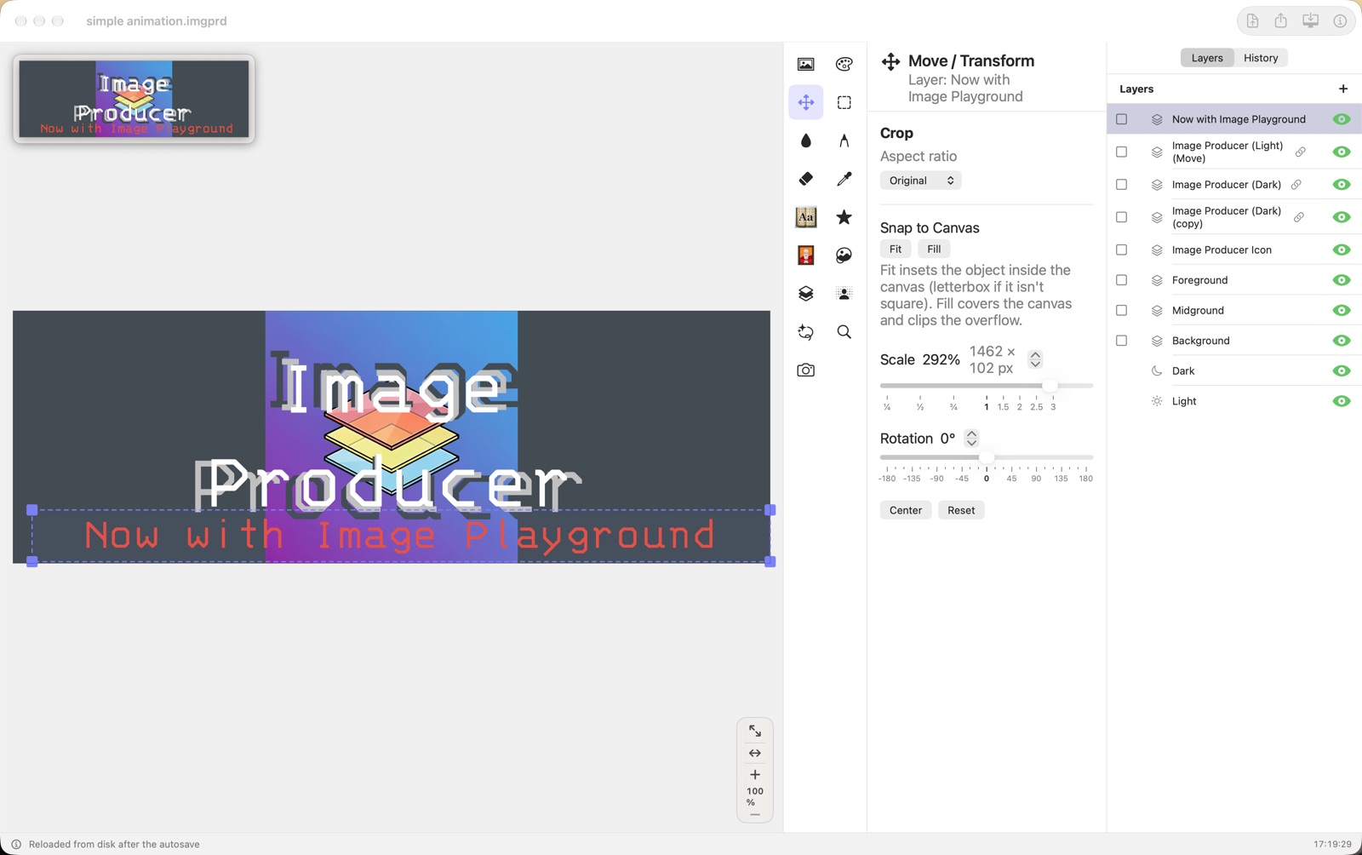
Task: Click the camera capture tool
Action: [x=805, y=370]
